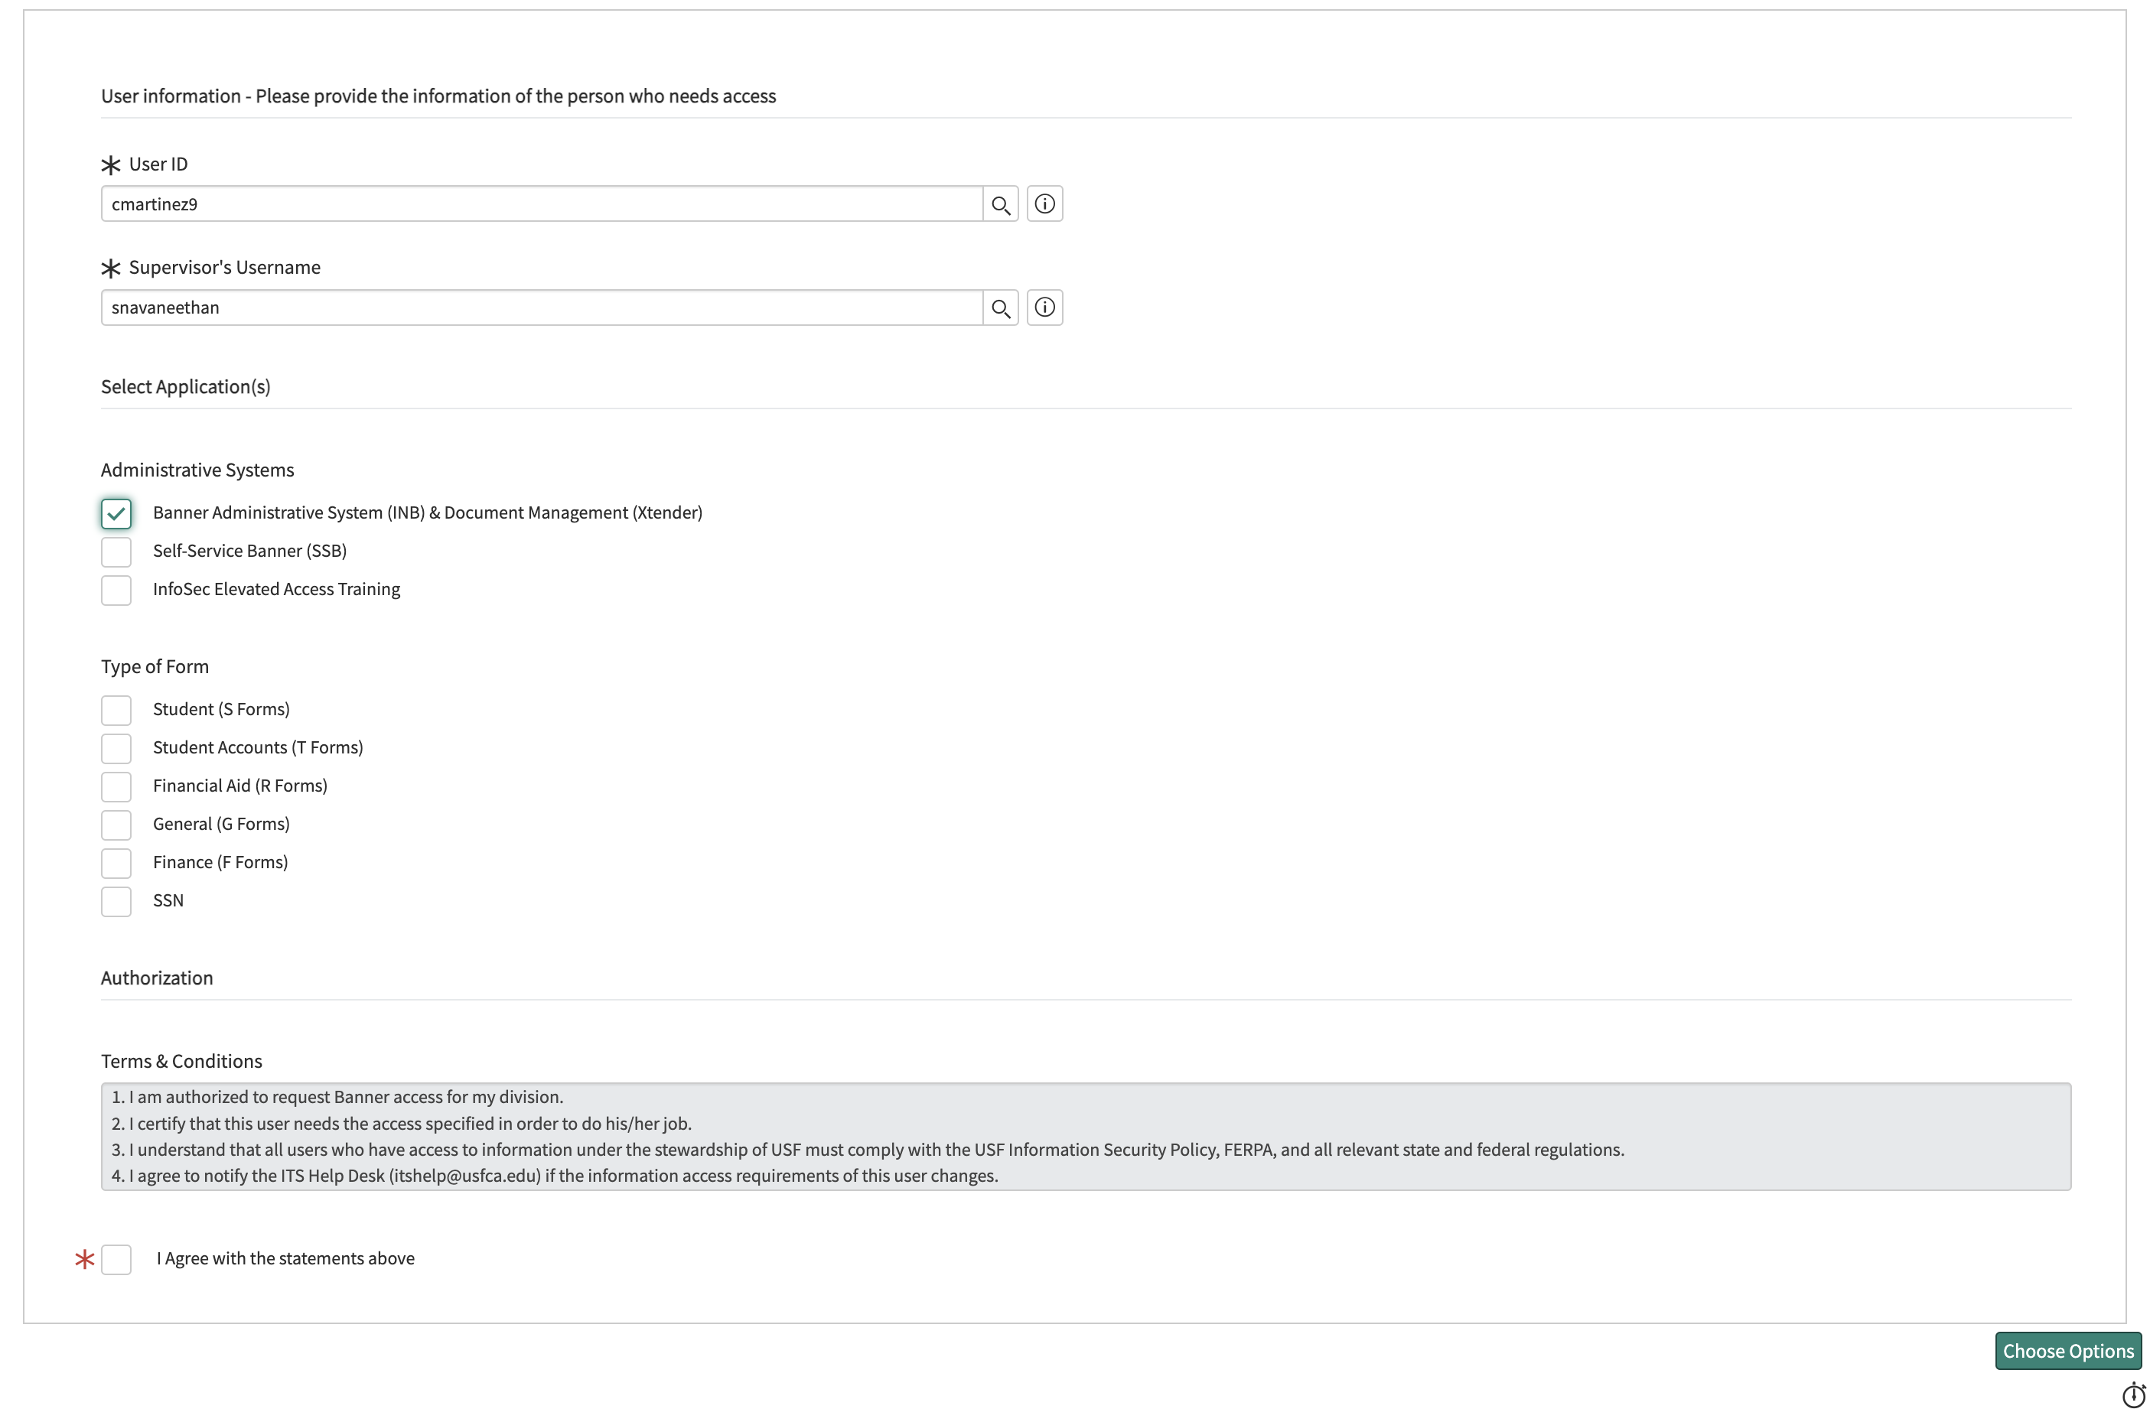This screenshot has width=2150, height=1409.
Task: Click into the Supervisor's Username text field
Action: pyautogui.click(x=542, y=308)
